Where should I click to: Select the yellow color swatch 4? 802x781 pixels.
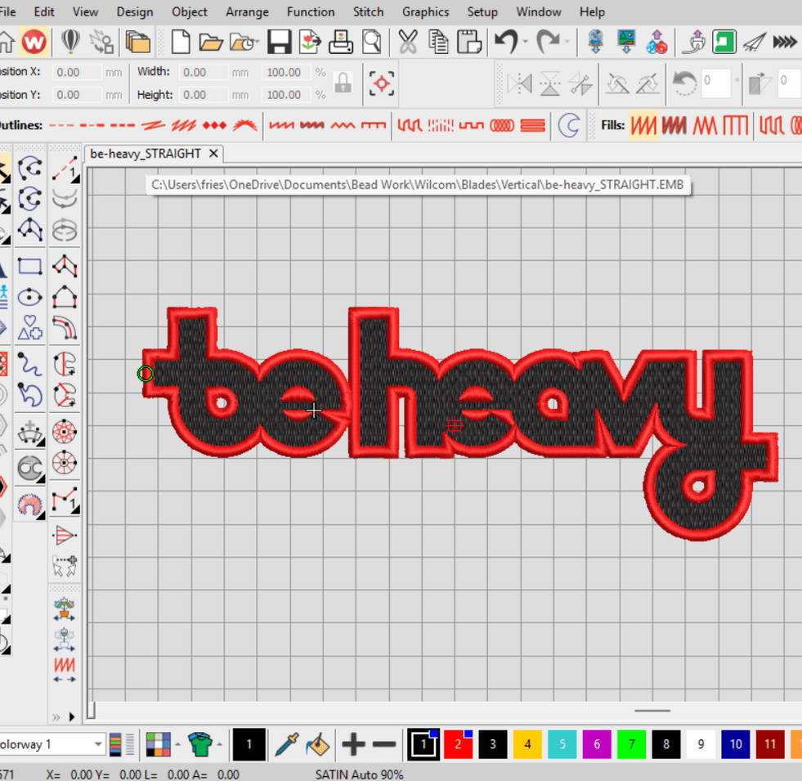(x=527, y=744)
